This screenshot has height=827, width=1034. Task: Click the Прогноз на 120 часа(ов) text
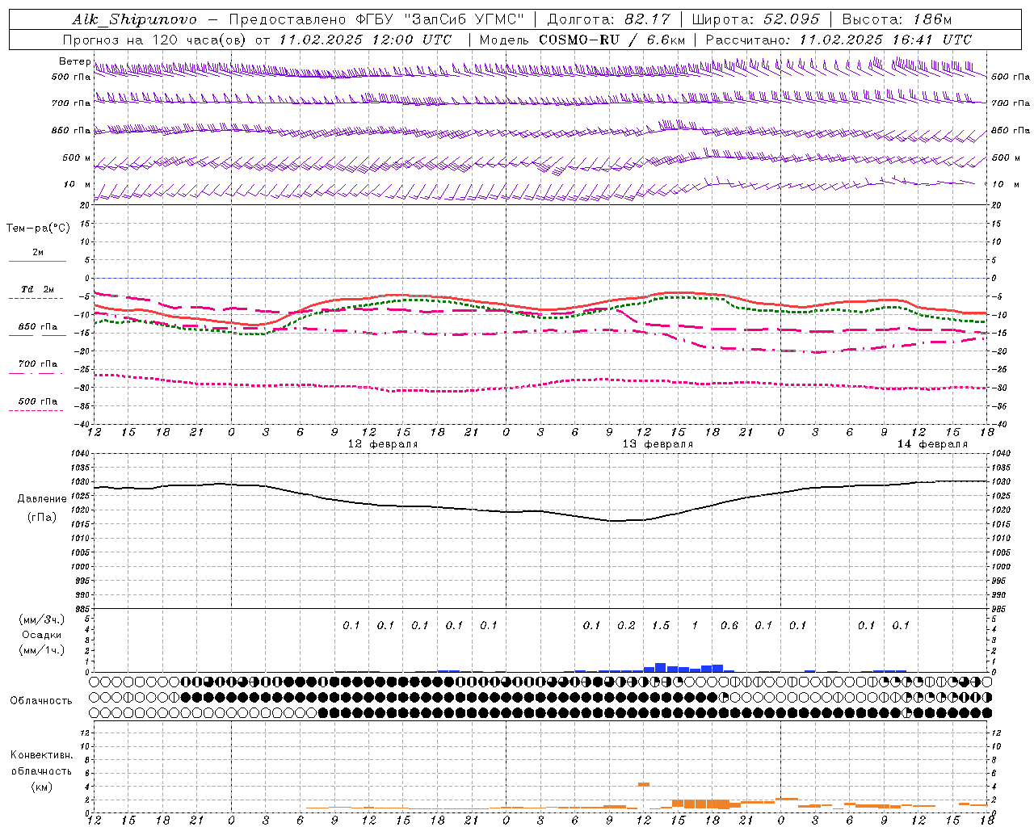[155, 40]
